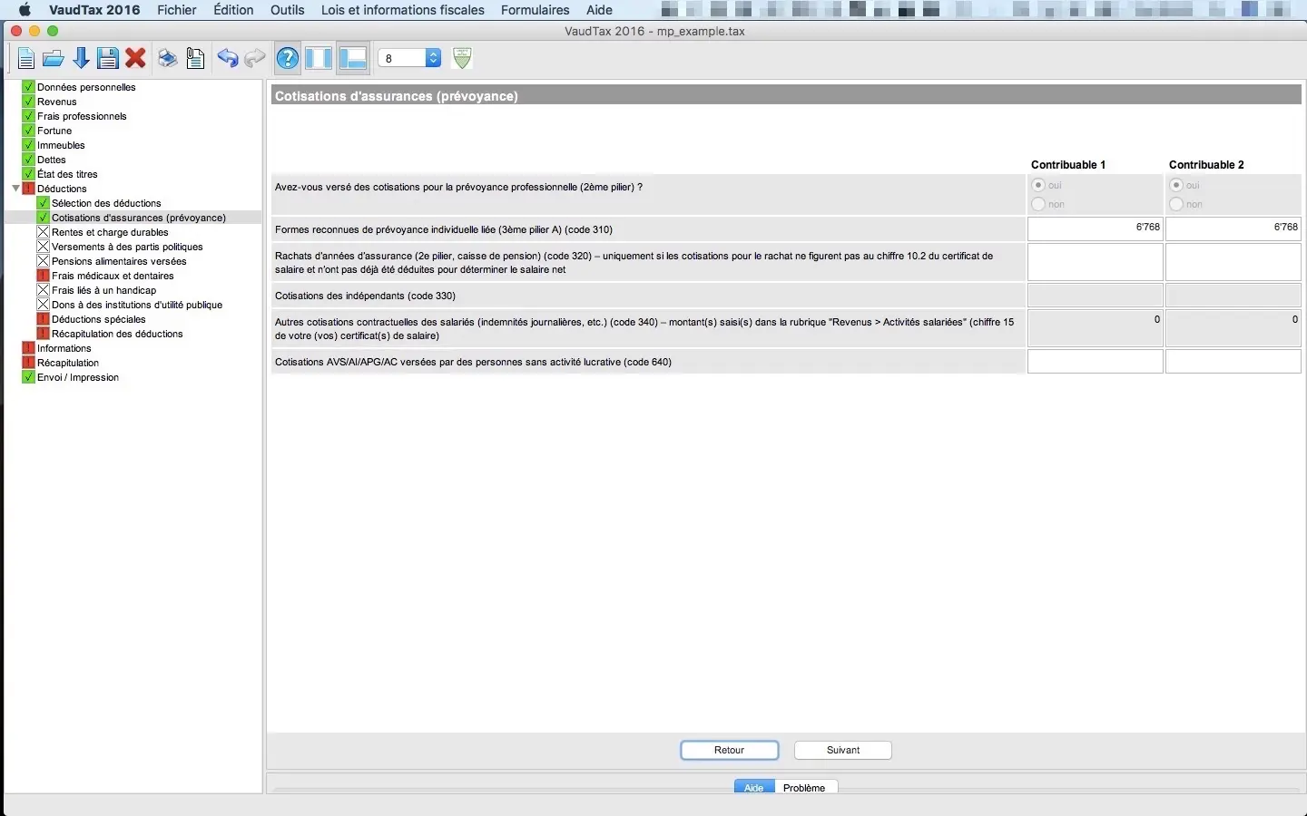Collapse the Déductions tree node
Screen dimensions: 1307x816
point(15,189)
